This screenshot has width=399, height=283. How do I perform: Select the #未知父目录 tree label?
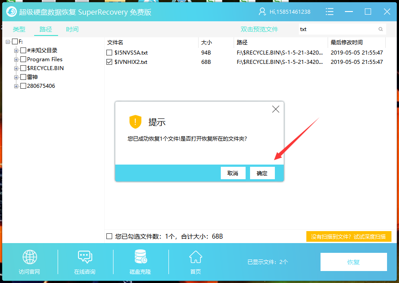(42, 51)
